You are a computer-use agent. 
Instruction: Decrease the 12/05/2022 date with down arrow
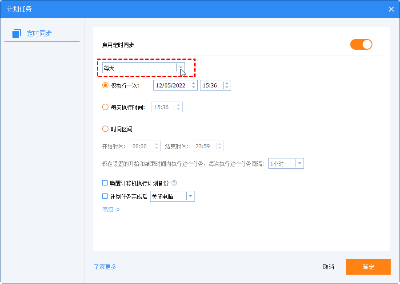tap(194, 87)
